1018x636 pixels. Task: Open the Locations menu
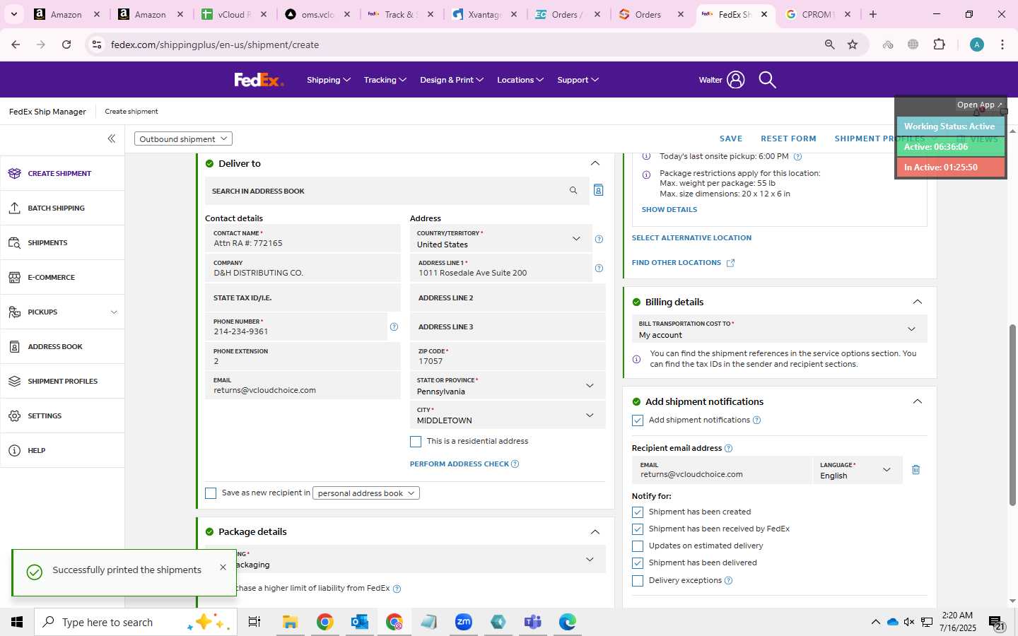point(520,80)
